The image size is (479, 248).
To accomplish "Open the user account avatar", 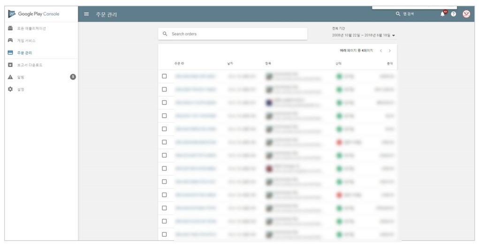I will [466, 14].
